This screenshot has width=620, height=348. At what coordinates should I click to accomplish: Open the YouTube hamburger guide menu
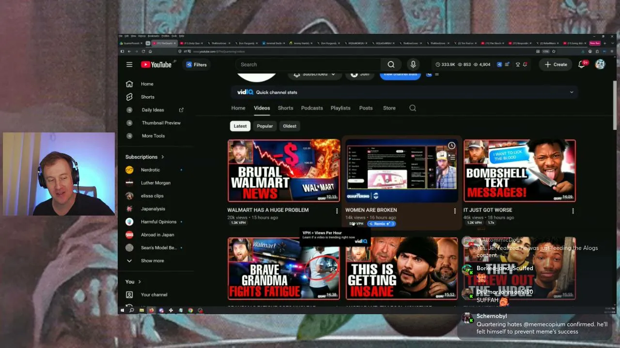(129, 64)
